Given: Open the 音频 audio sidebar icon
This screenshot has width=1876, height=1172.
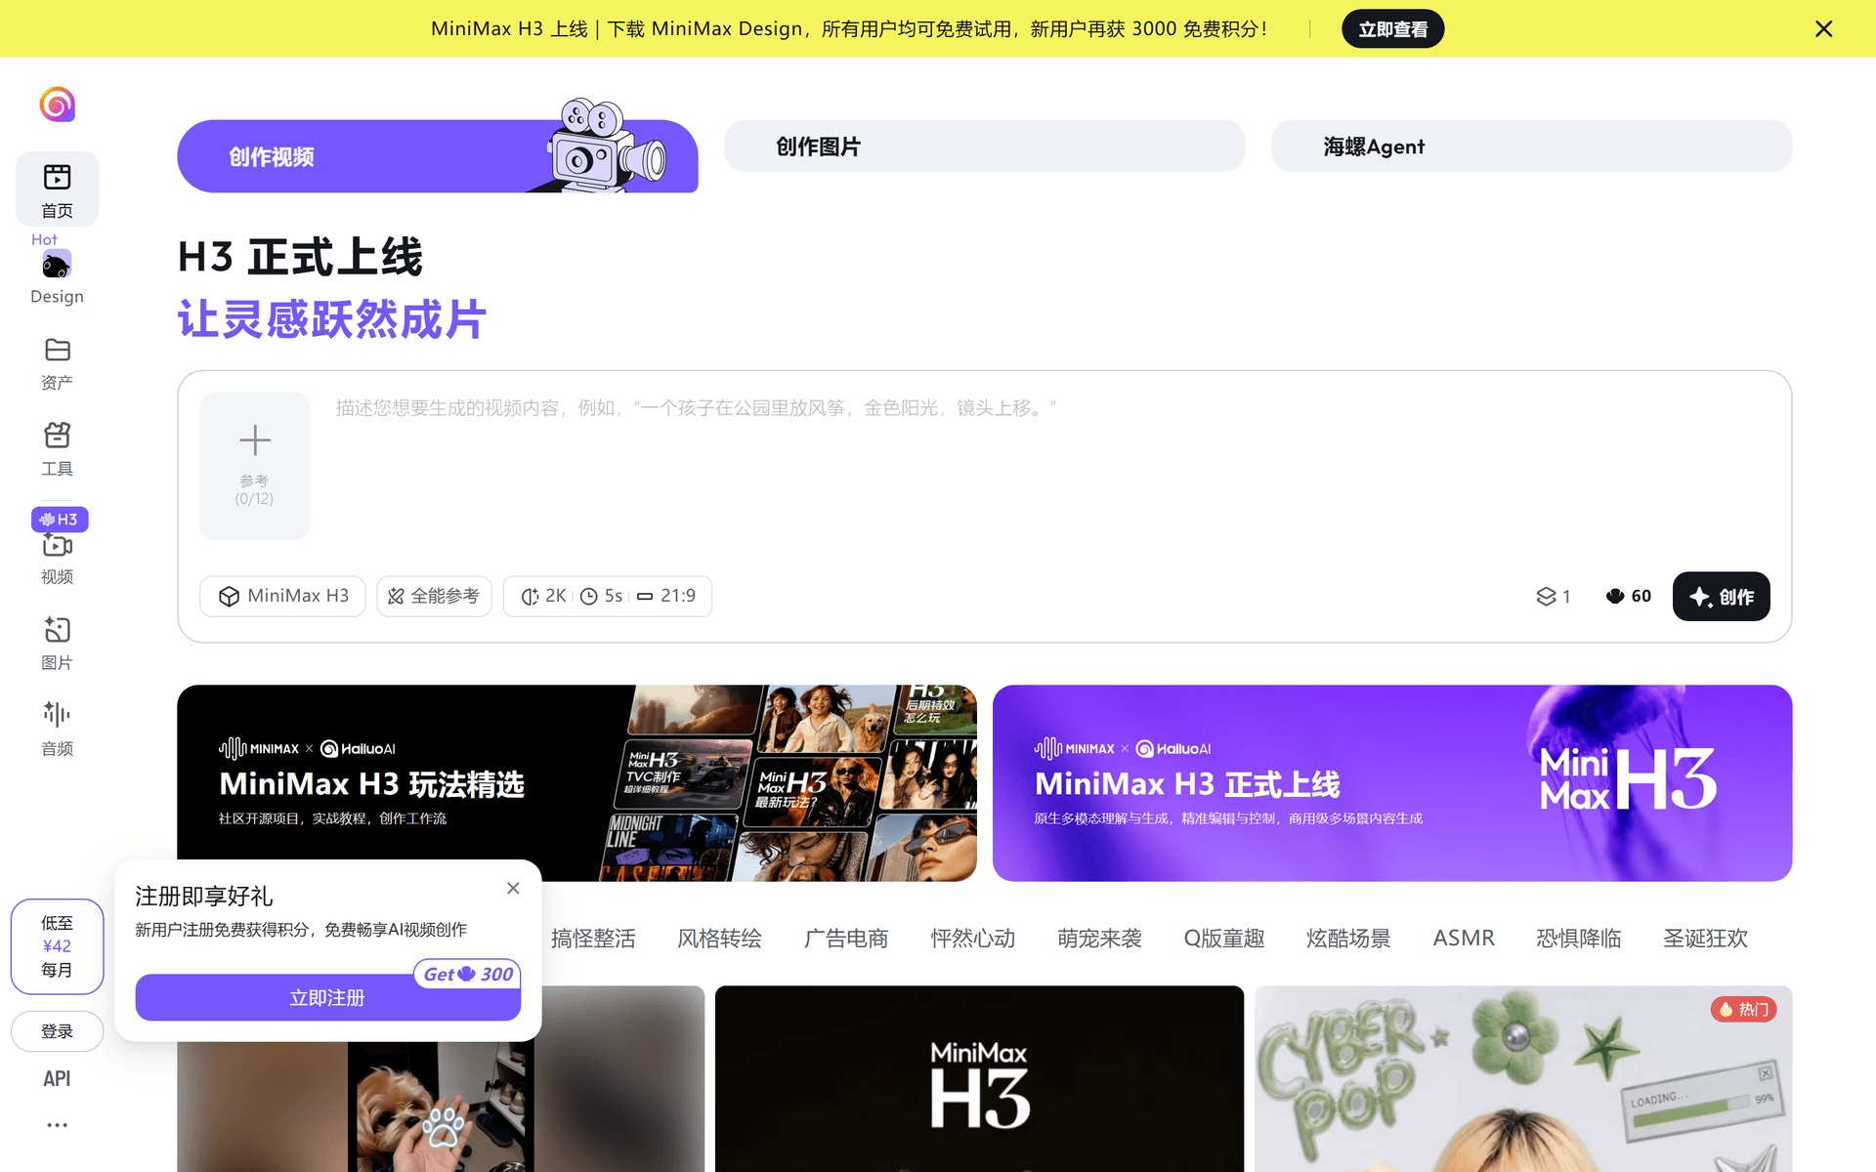Looking at the screenshot, I should click(x=57, y=730).
